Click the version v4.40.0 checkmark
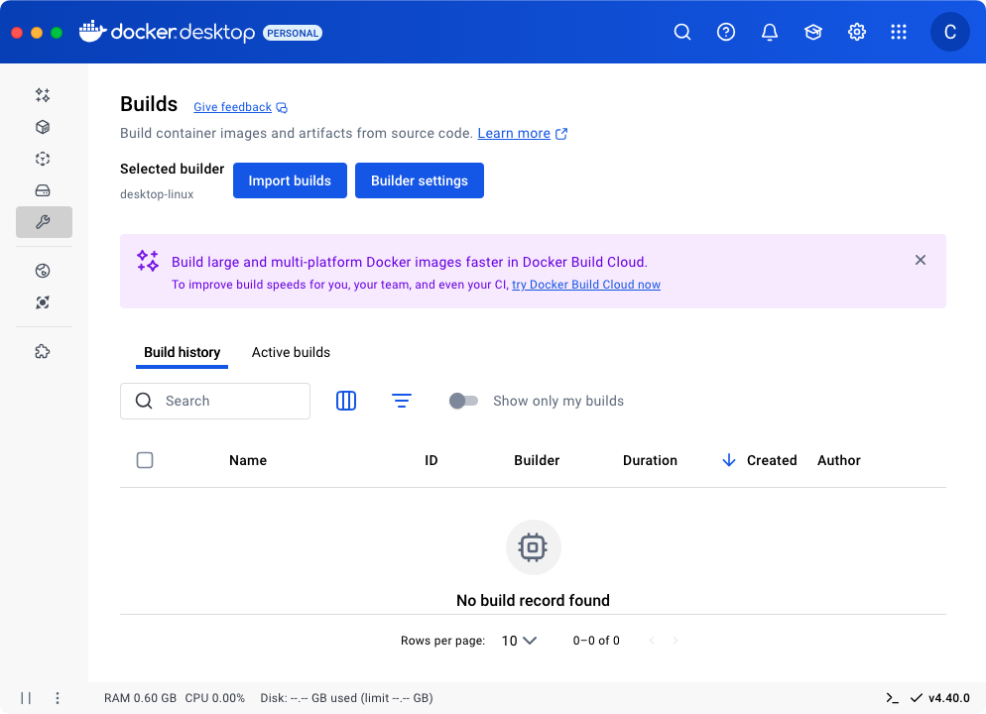The height and width of the screenshot is (714, 986). tap(917, 698)
